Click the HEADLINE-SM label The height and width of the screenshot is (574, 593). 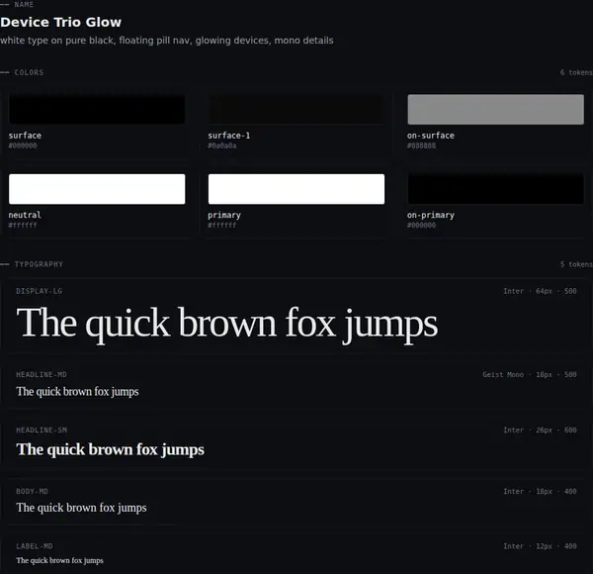42,430
